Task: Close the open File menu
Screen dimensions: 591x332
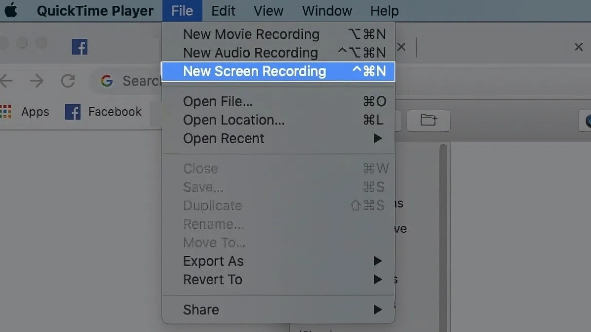Action: (x=182, y=11)
